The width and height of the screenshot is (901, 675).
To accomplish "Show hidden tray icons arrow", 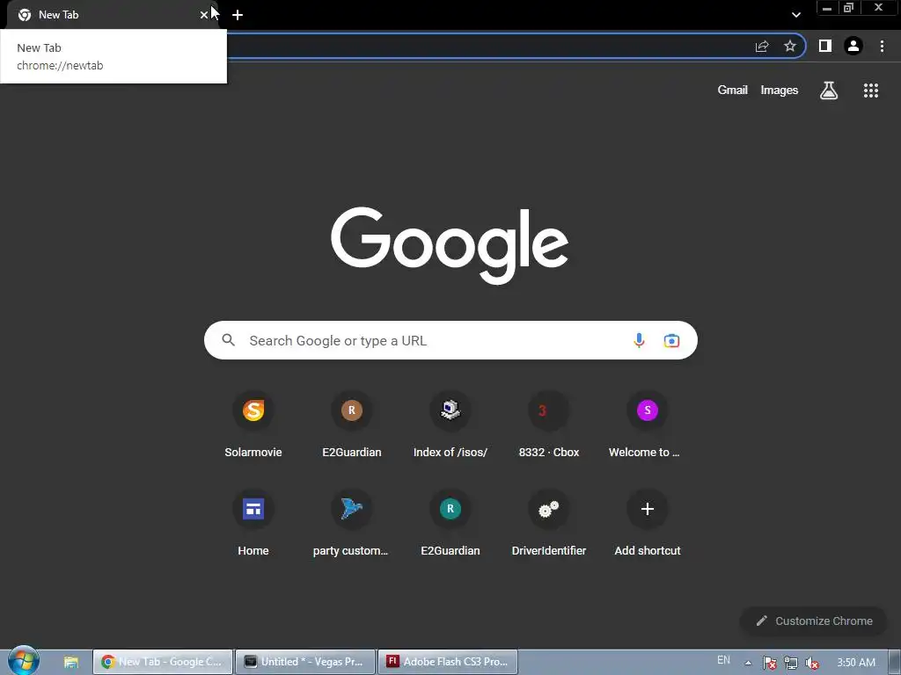I will click(748, 663).
